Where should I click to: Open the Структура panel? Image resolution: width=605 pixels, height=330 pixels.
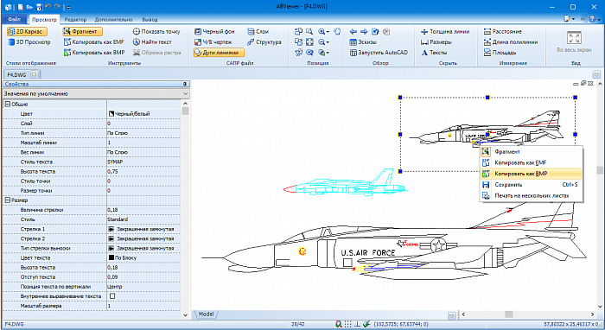[x=264, y=42]
